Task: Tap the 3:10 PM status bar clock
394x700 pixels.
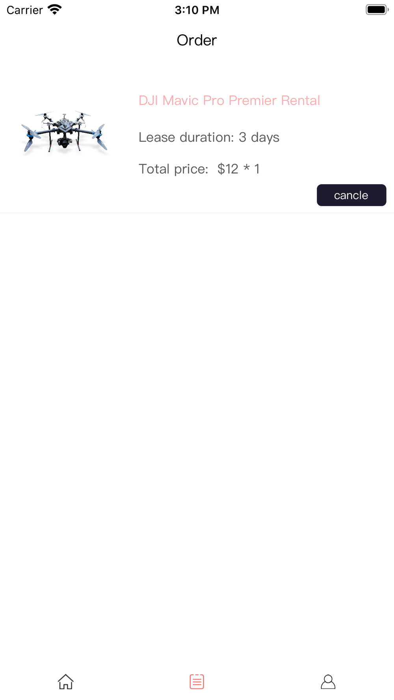Action: [x=197, y=10]
